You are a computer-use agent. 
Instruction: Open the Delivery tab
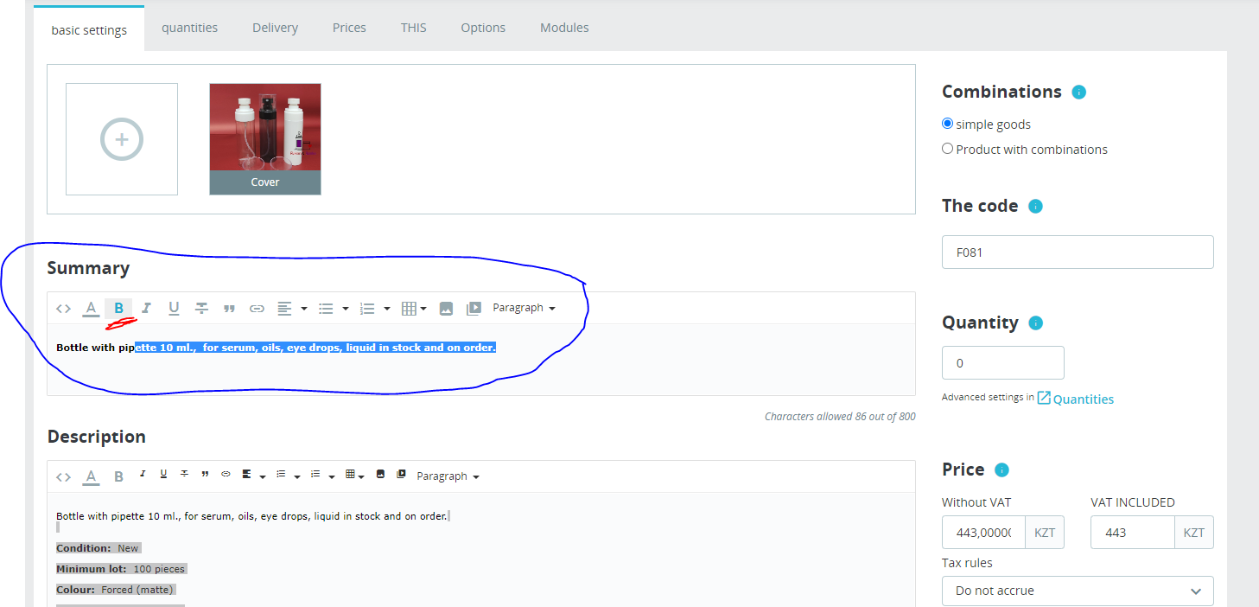click(x=275, y=28)
